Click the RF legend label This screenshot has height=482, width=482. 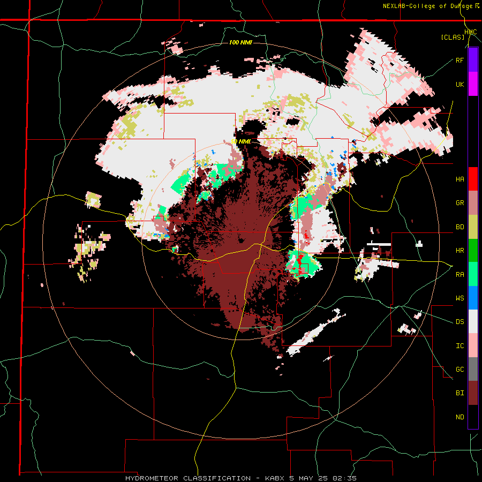pos(460,60)
